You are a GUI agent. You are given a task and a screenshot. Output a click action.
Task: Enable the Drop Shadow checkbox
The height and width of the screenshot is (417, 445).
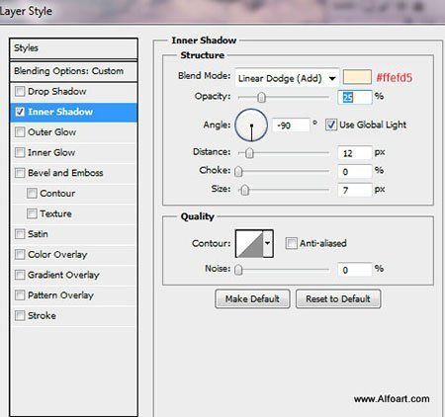[x=20, y=91]
